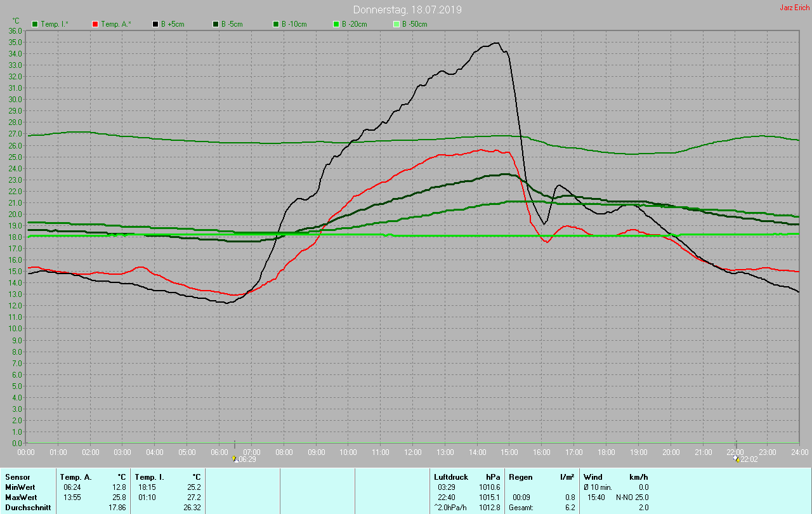Image resolution: width=812 pixels, height=514 pixels.
Task: Click the Temp. I. minimum time 18:15
Action: [x=147, y=487]
